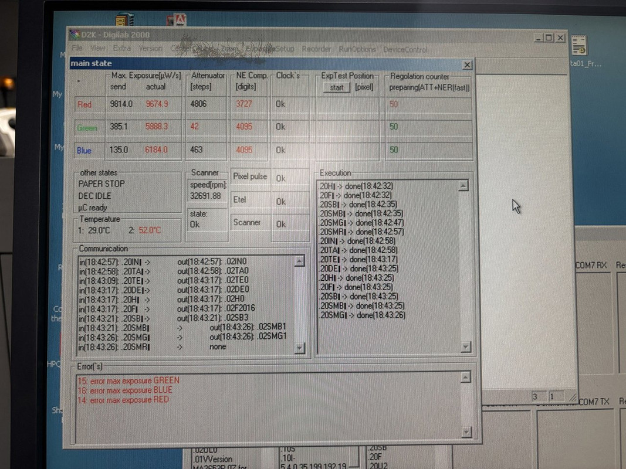The height and width of the screenshot is (469, 626).
Task: Open the File menu
Action: point(77,48)
